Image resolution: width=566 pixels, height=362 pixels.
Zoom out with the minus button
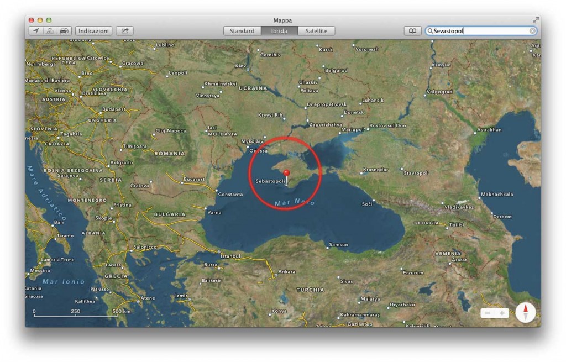tap(488, 313)
